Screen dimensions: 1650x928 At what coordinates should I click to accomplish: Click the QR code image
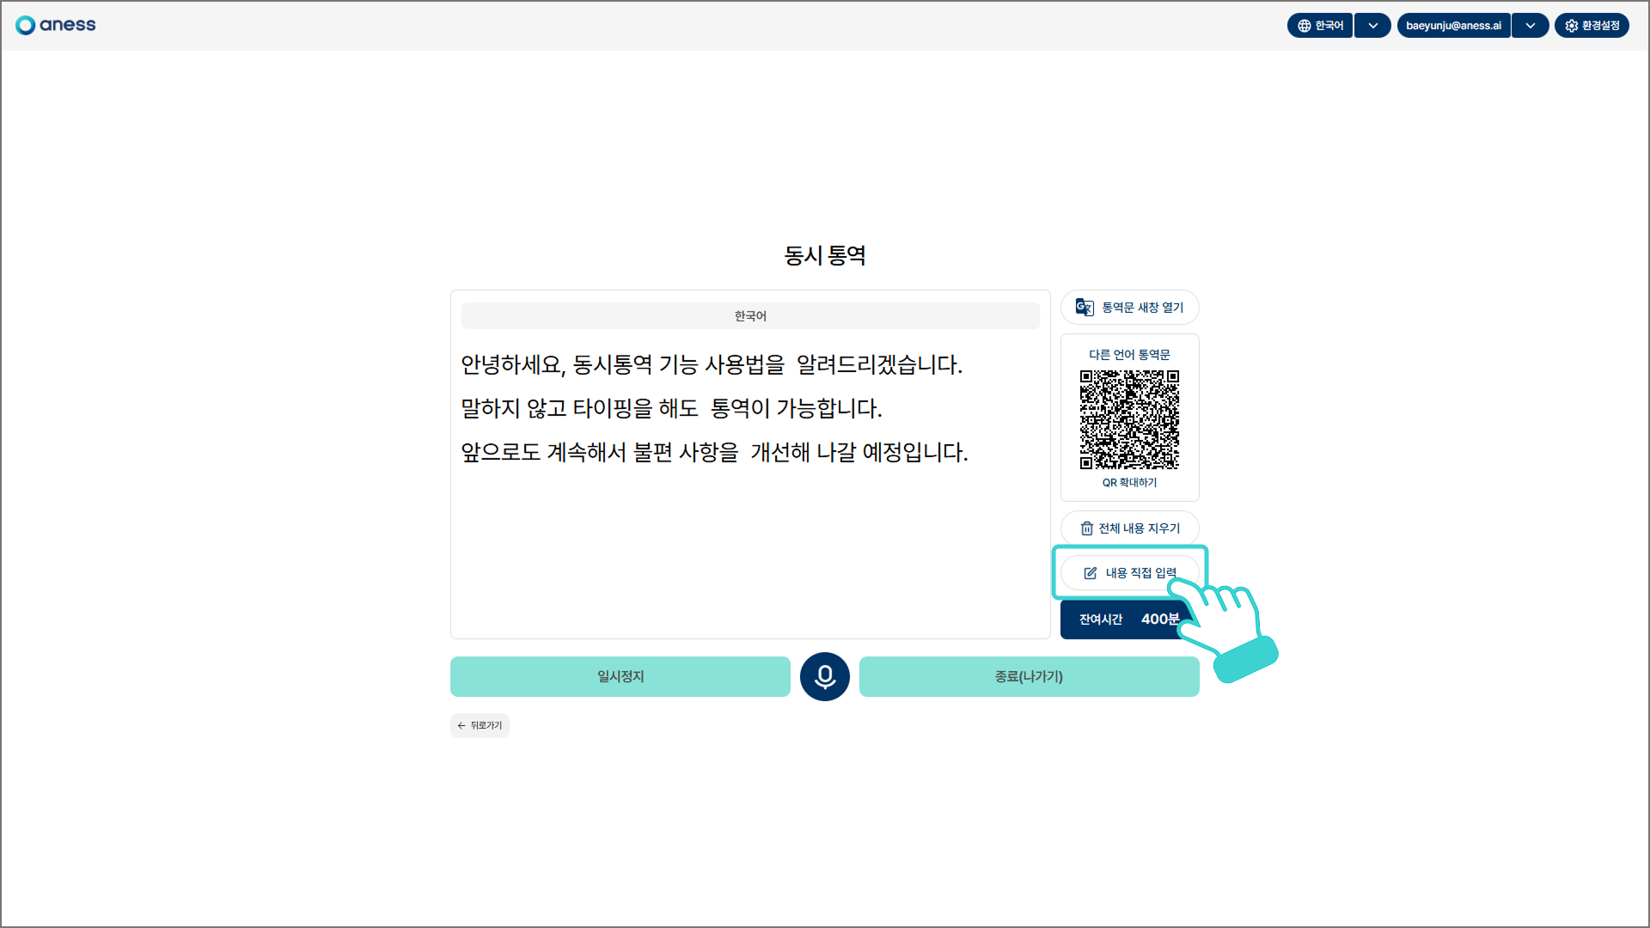click(x=1129, y=419)
